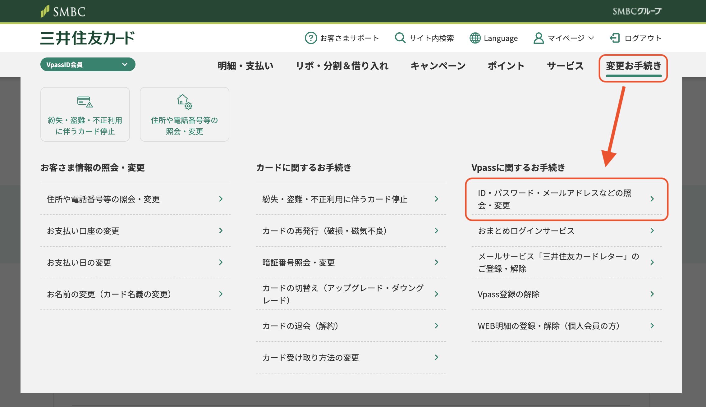706x407 pixels.
Task: Open the ポイント menu tab
Action: click(x=506, y=66)
